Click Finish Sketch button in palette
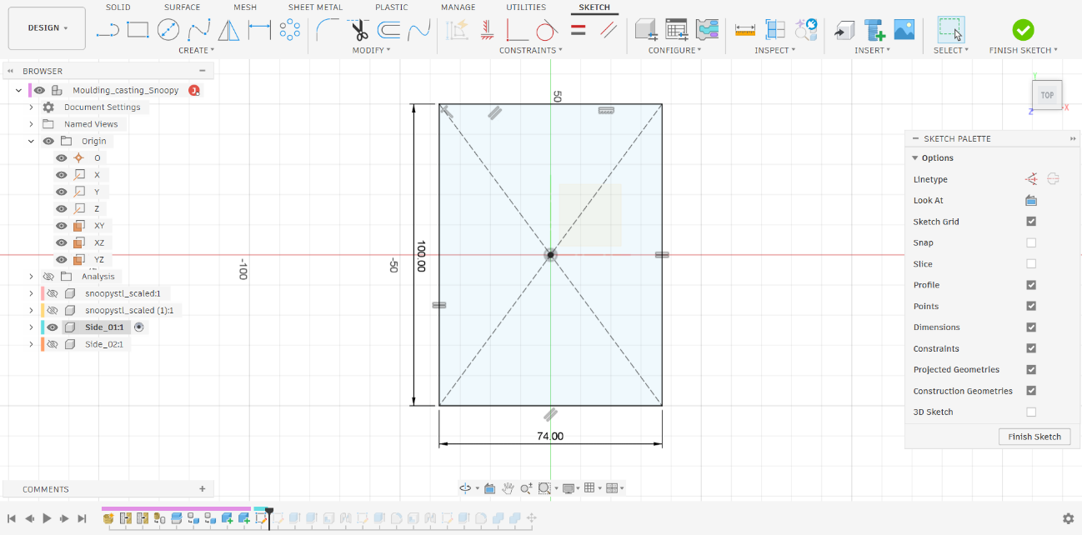Screen dimensions: 1082x535 (1034, 437)
